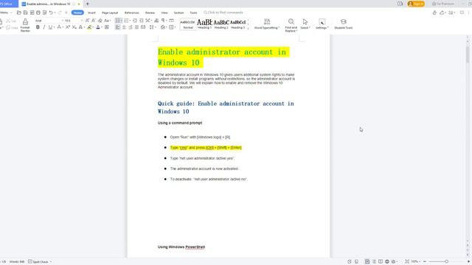Switch to the View tab
This screenshot has height=265, width=472.
point(164,13)
